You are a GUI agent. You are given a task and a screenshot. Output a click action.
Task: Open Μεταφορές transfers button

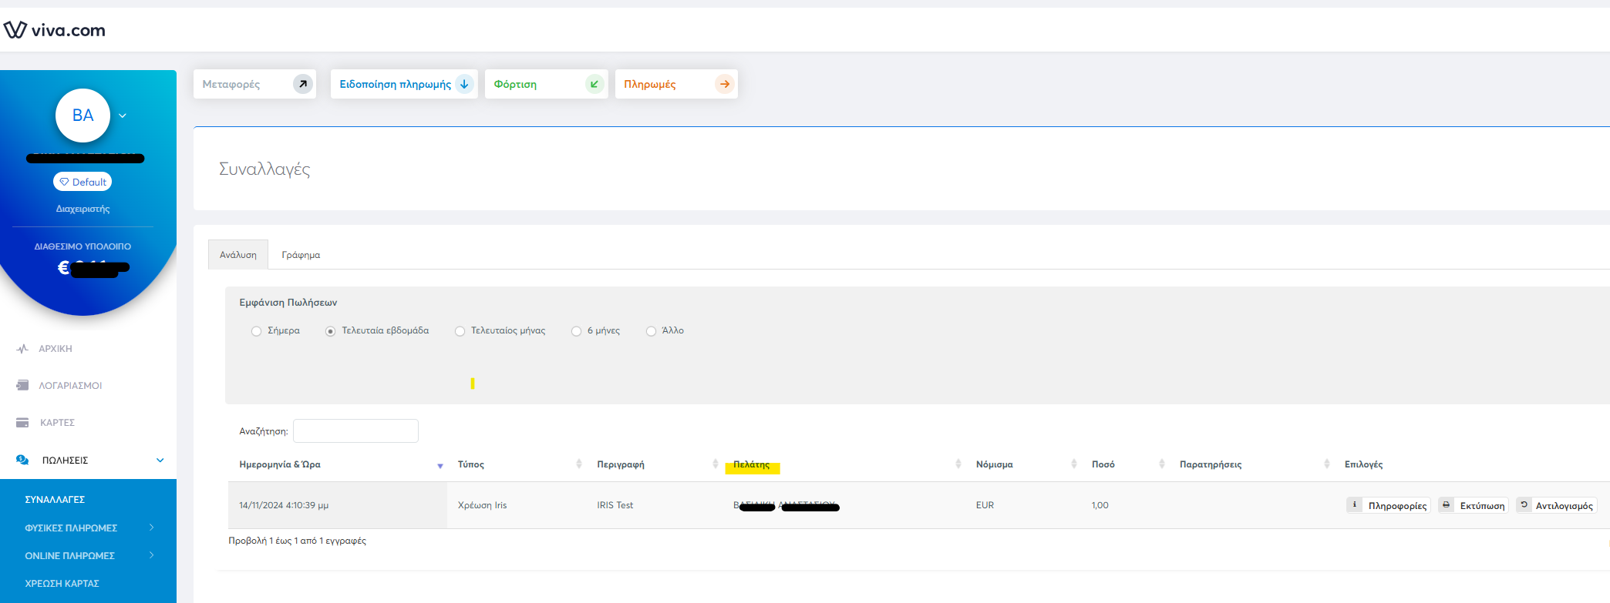point(254,84)
